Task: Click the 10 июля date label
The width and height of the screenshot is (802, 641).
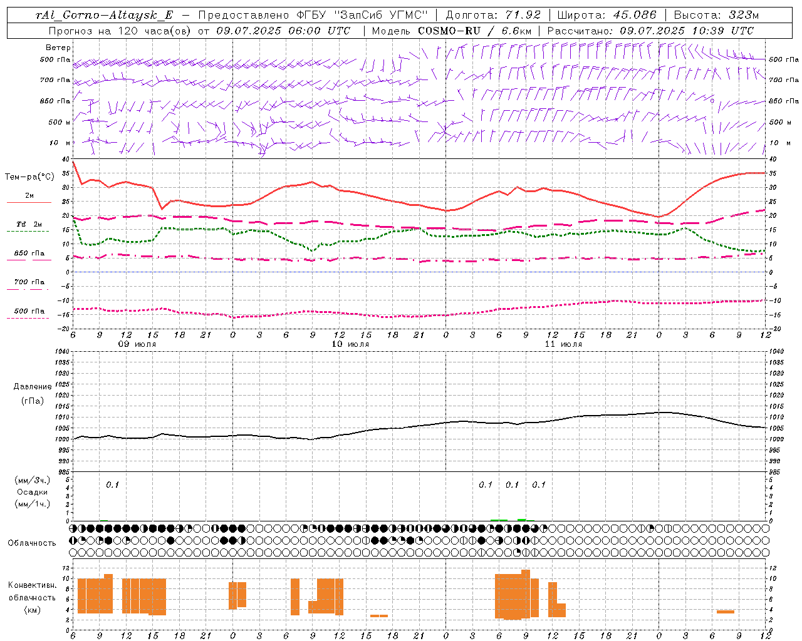Action: (350, 344)
